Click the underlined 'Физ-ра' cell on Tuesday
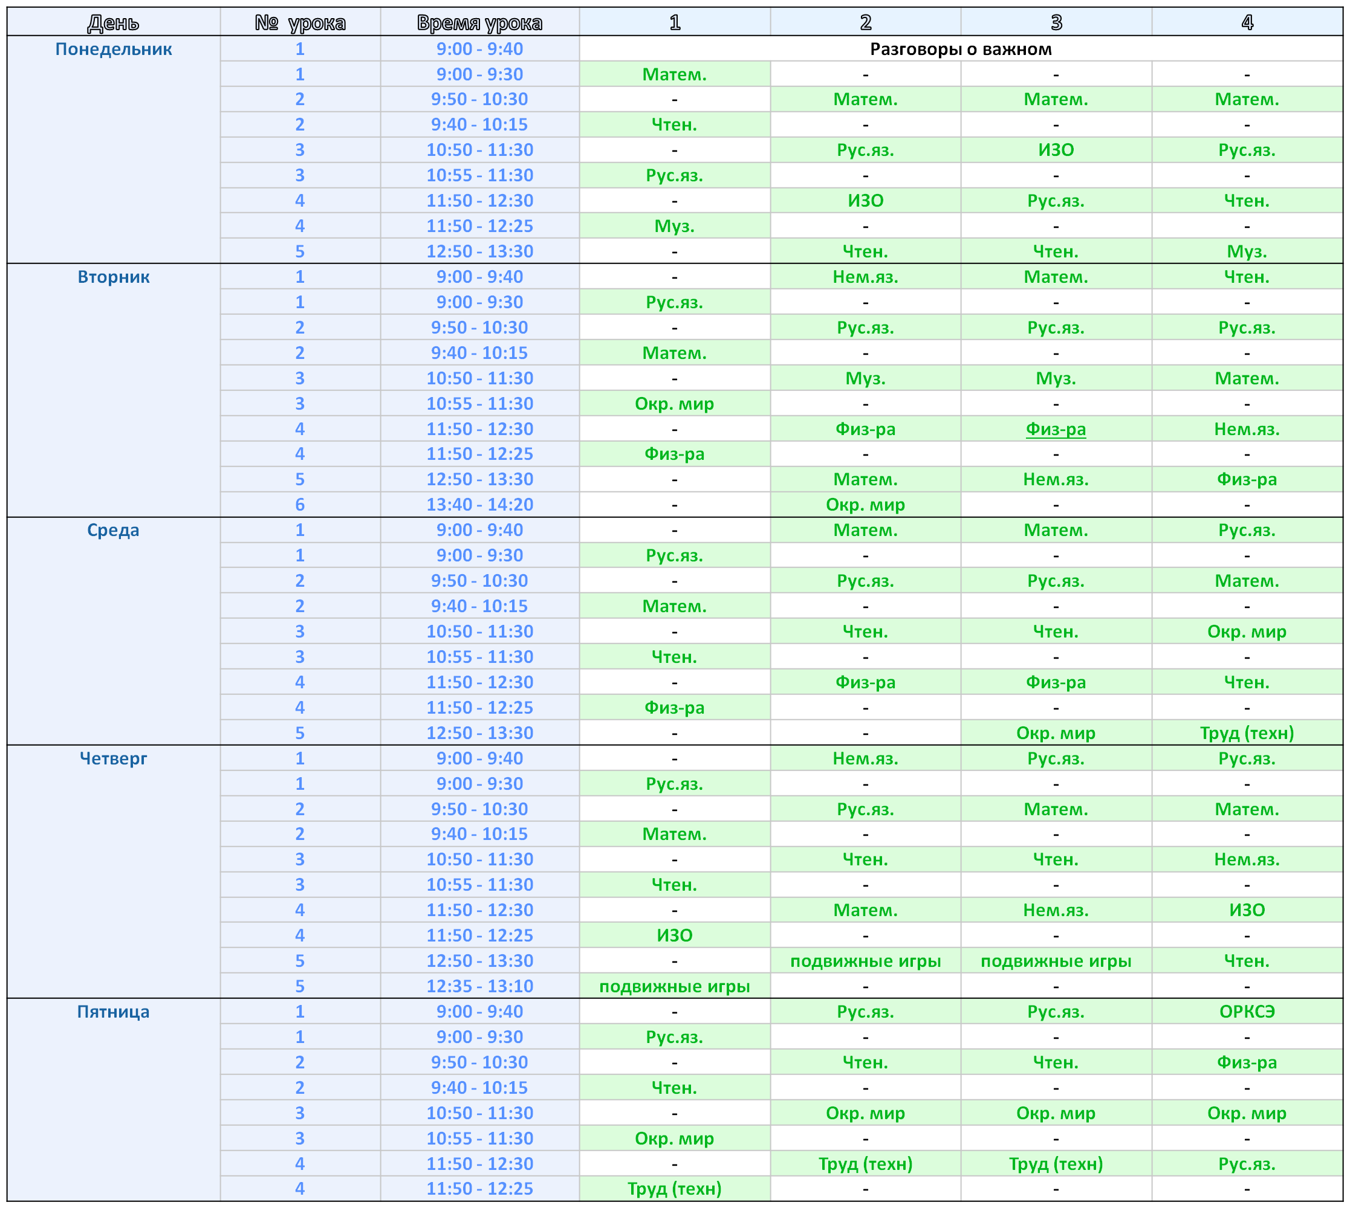Image resolution: width=1350 pixels, height=1208 pixels. [1056, 429]
